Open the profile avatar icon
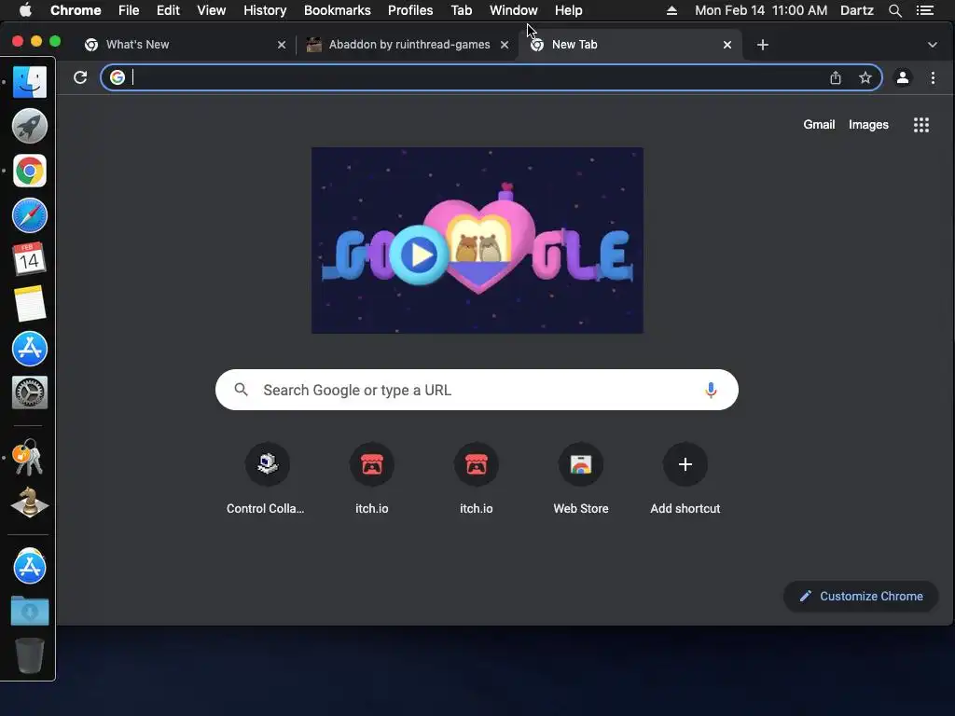This screenshot has width=955, height=716. pyautogui.click(x=903, y=77)
